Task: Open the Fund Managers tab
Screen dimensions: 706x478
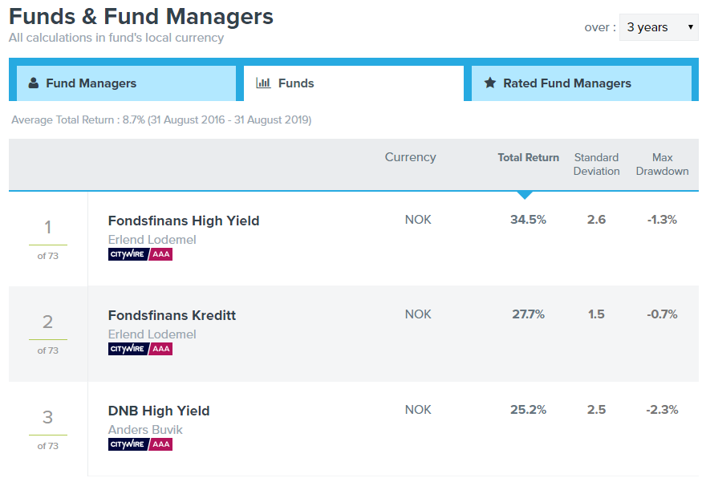Action: point(127,83)
